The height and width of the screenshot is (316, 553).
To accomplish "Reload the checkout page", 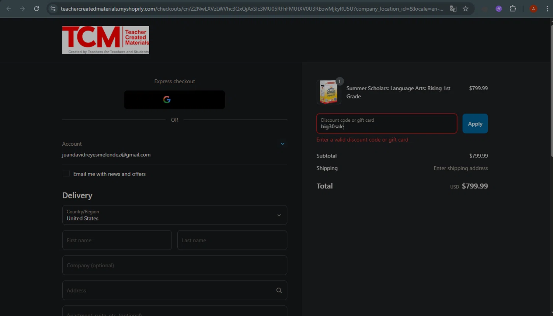I will 36,8.
